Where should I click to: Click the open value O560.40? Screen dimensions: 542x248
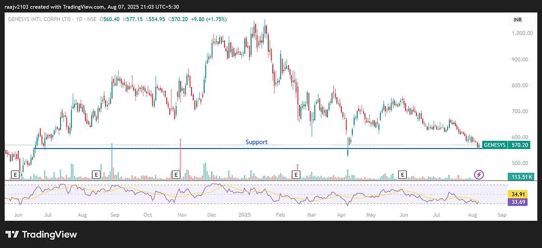tap(109, 19)
